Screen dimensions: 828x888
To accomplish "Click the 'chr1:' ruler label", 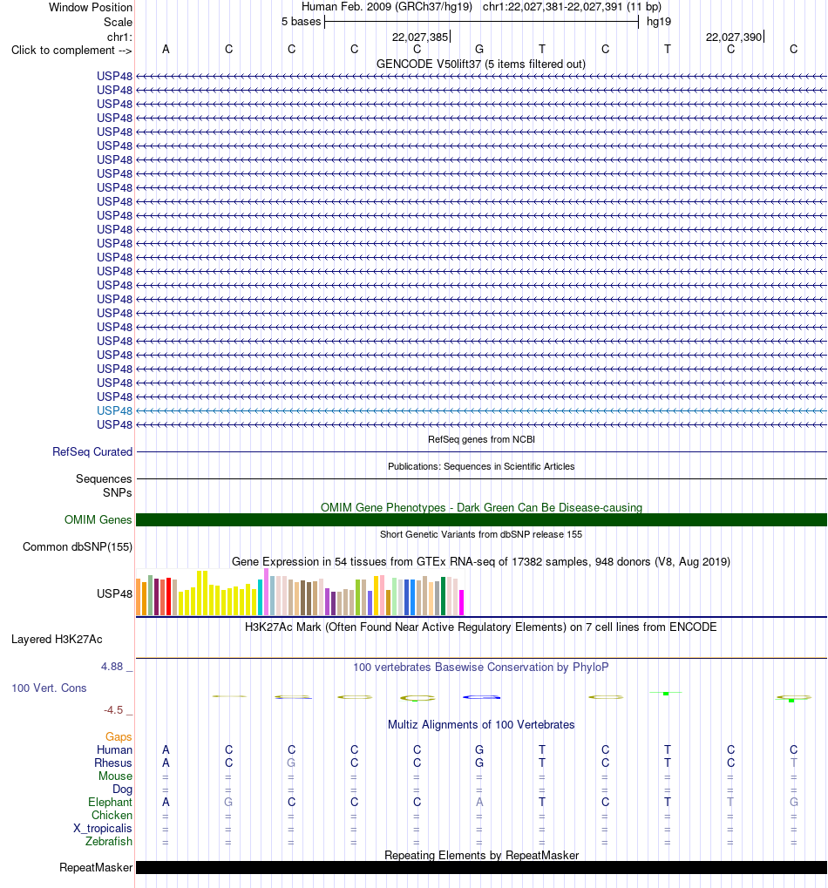I will click(x=119, y=37).
